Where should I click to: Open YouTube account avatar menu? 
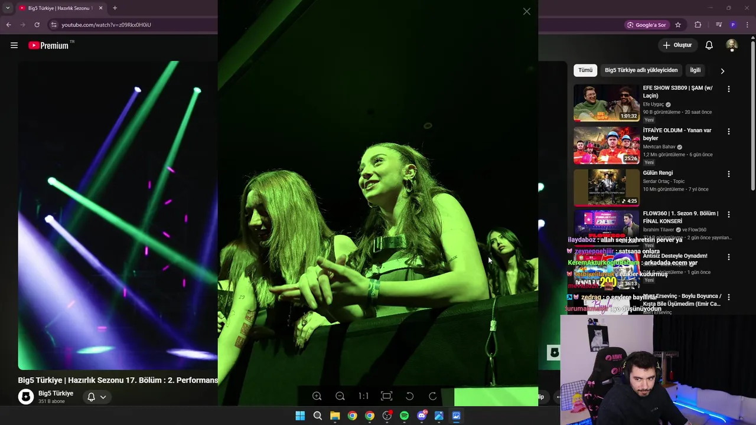[x=732, y=45]
